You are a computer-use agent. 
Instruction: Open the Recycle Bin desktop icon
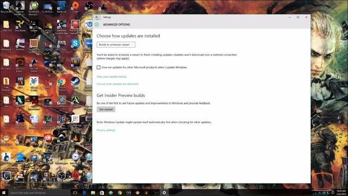(6, 7)
